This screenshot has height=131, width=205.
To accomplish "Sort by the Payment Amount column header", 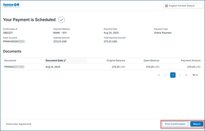I will pyautogui.click(x=191, y=61).
